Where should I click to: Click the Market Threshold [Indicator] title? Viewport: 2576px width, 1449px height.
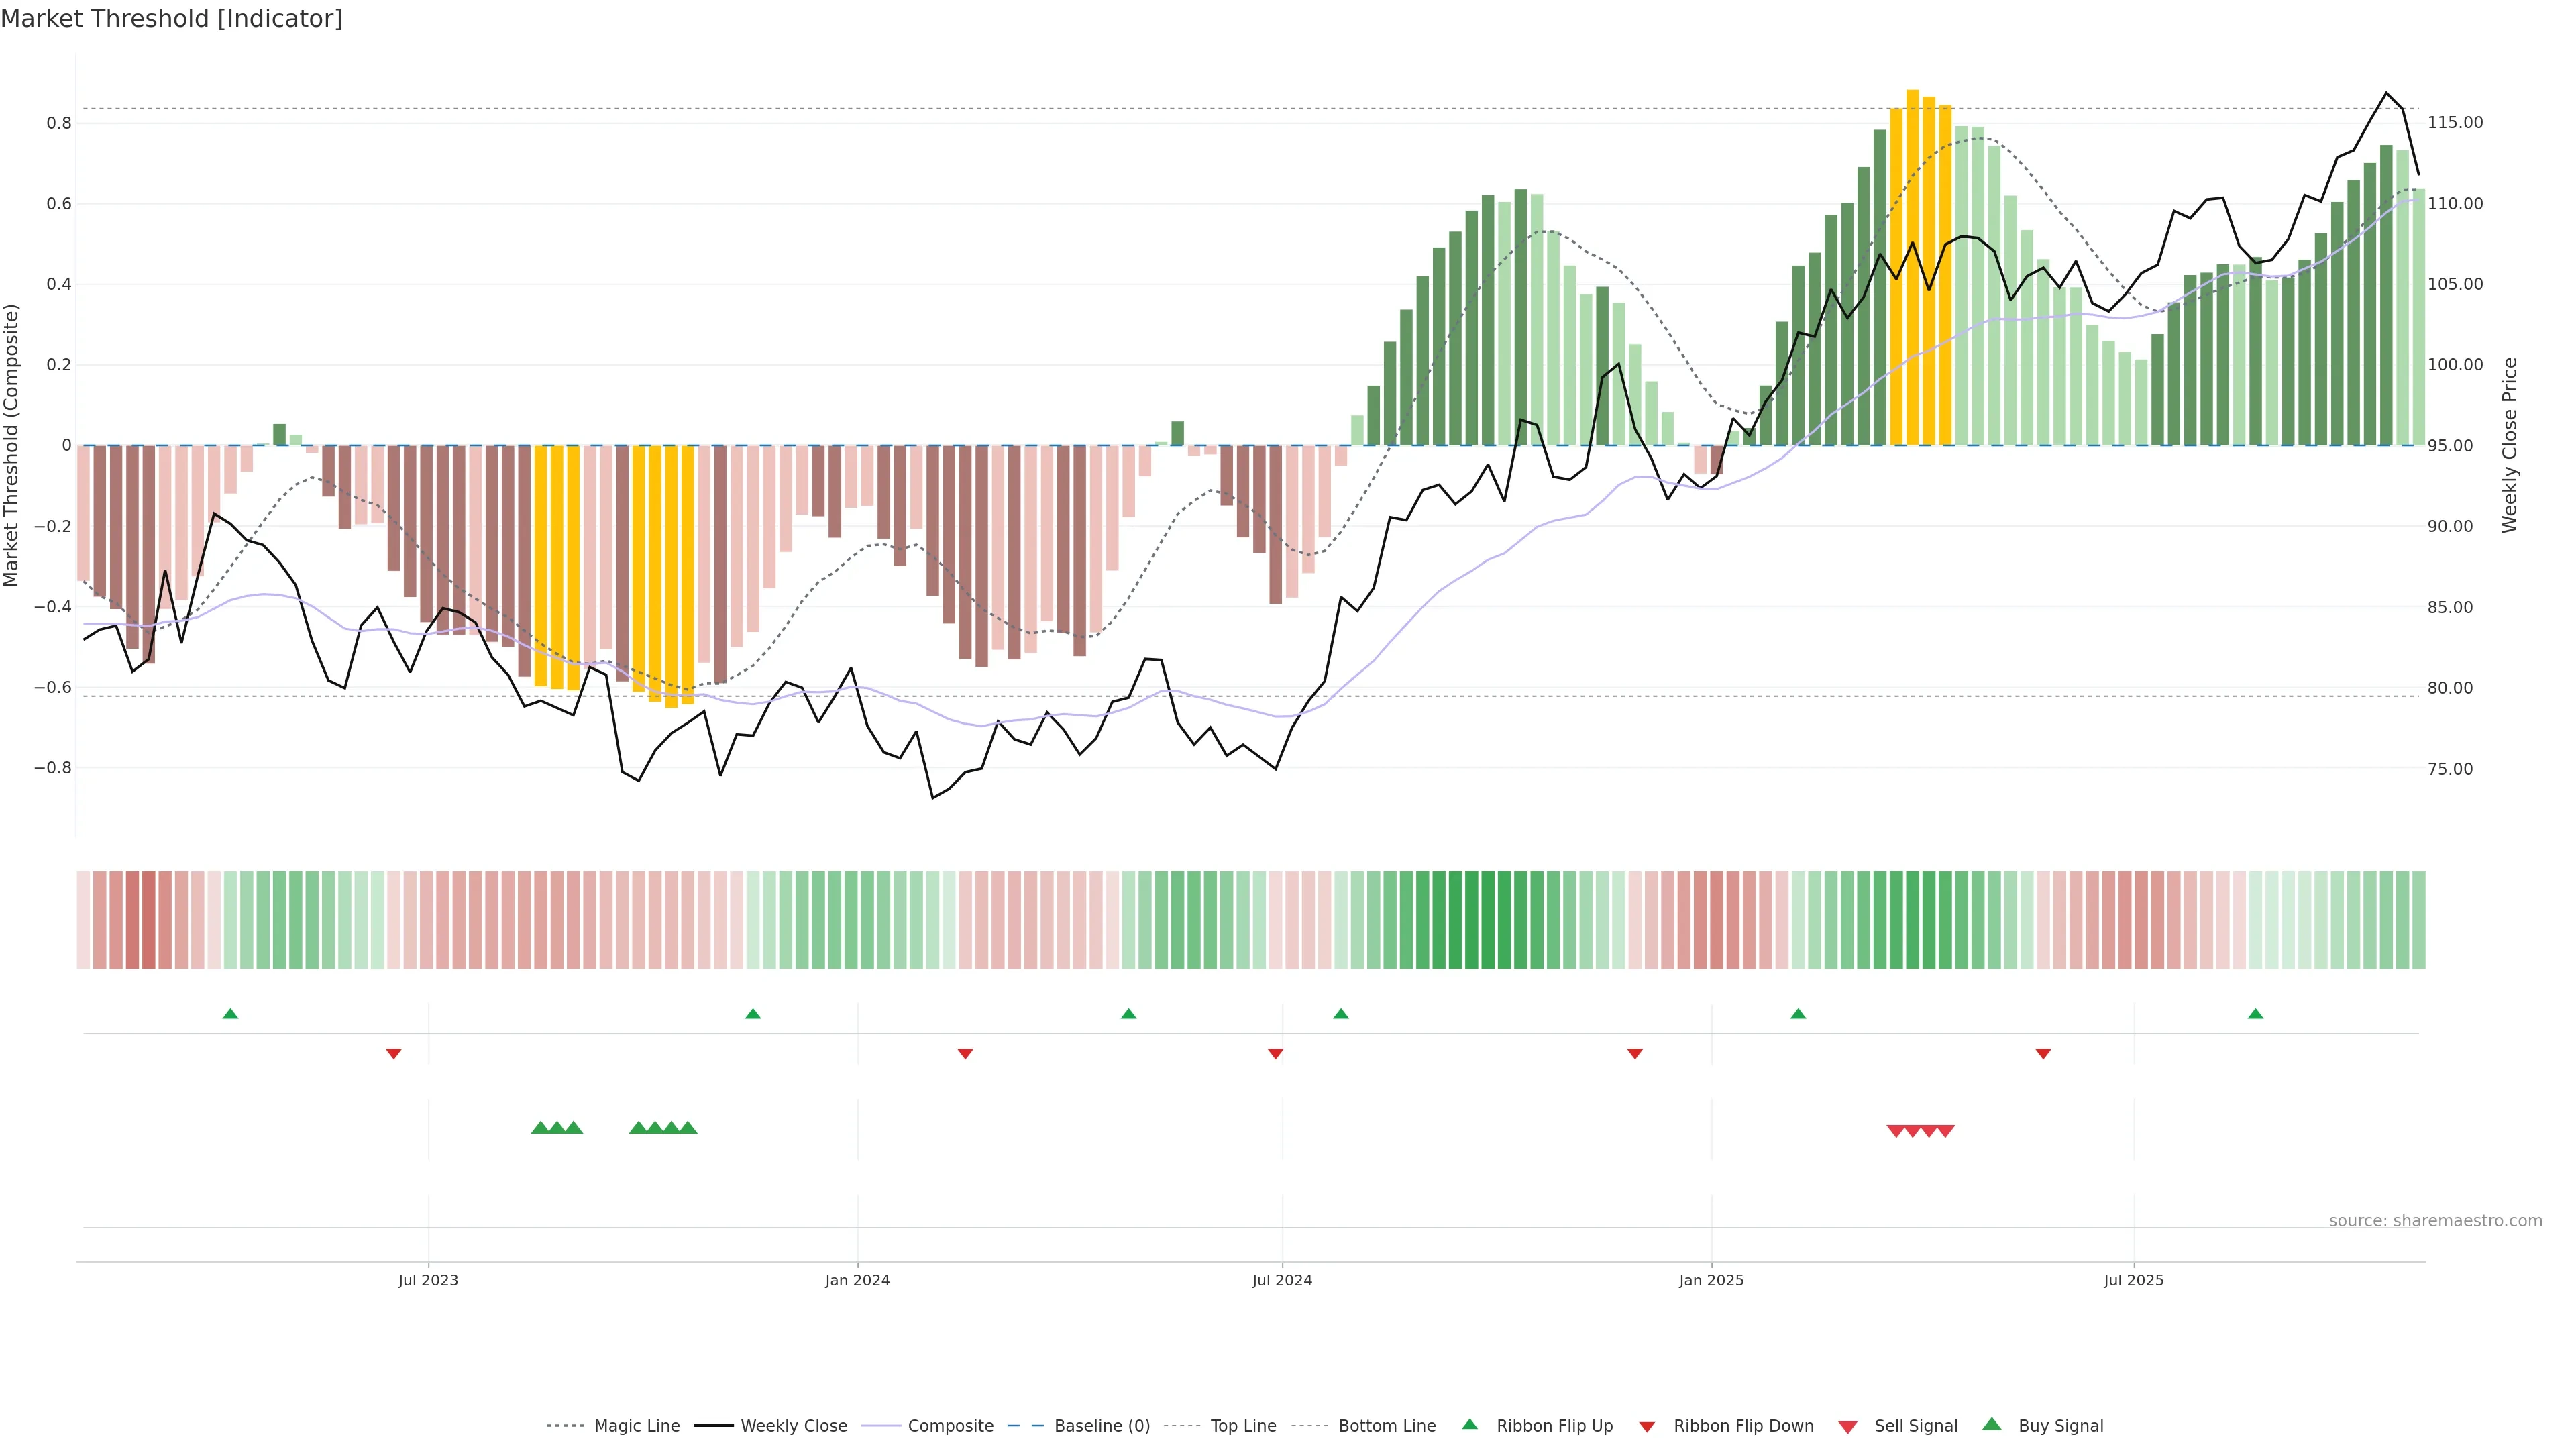click(171, 19)
